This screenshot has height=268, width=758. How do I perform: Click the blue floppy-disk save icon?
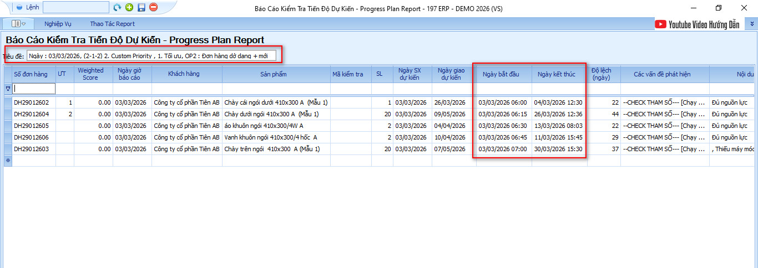click(142, 8)
